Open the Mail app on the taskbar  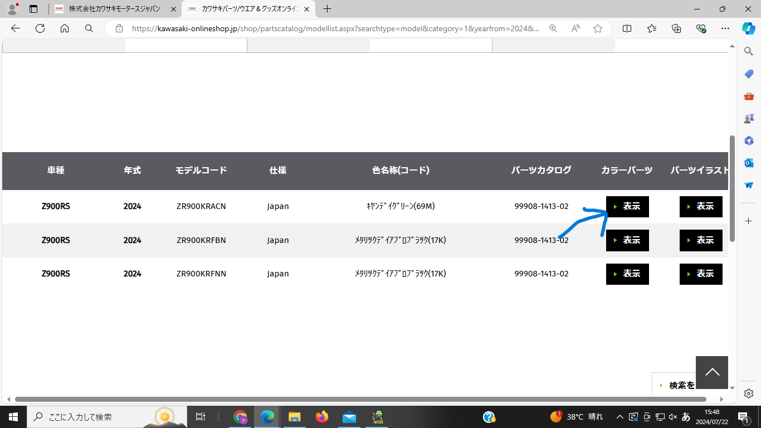point(349,416)
